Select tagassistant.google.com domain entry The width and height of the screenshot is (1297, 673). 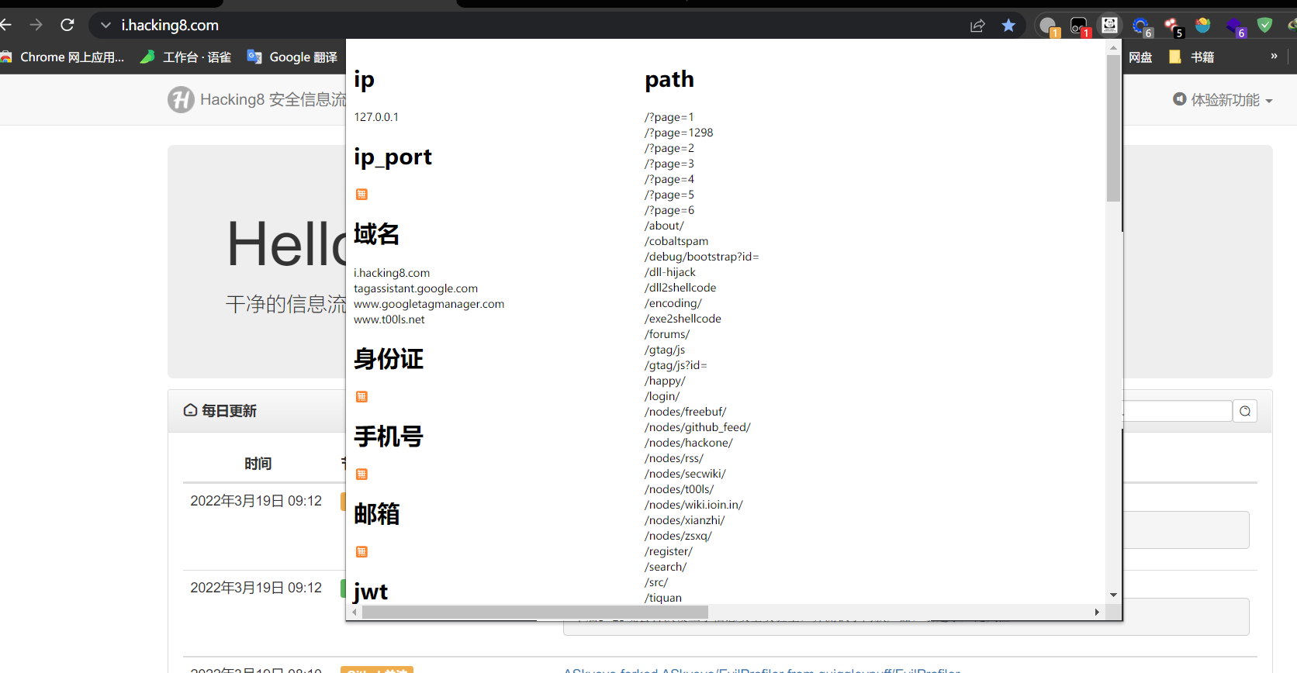pyautogui.click(x=416, y=288)
